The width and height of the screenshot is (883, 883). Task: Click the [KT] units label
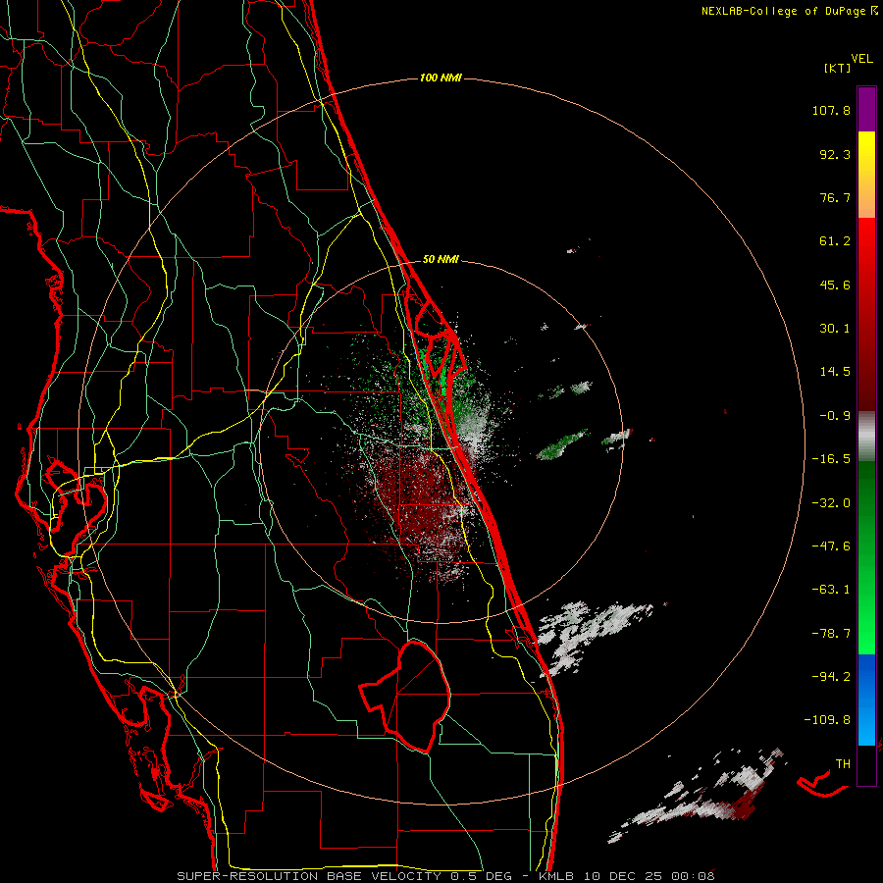click(x=838, y=68)
